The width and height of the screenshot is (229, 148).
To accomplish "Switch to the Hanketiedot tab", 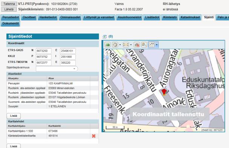I will (x=48, y=17).
